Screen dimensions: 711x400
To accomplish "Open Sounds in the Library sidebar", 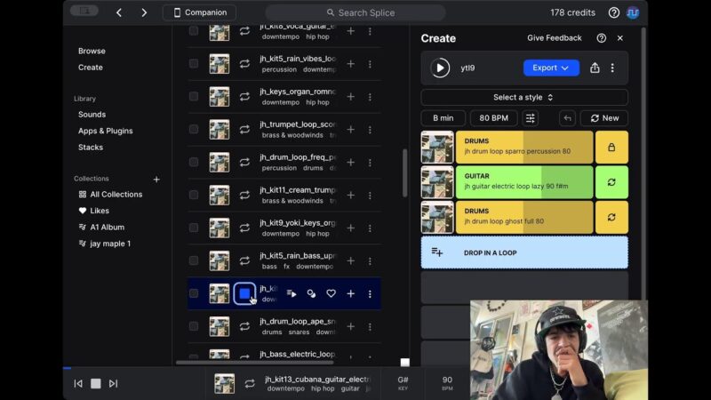I will pos(92,115).
